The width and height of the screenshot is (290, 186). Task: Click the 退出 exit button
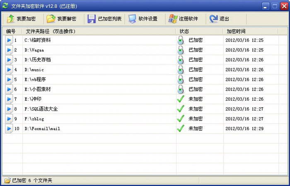(219, 19)
